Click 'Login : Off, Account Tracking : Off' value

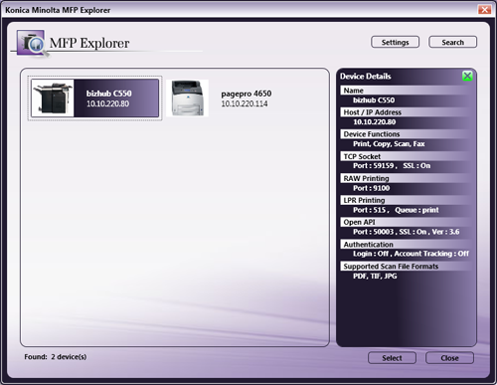click(x=411, y=254)
